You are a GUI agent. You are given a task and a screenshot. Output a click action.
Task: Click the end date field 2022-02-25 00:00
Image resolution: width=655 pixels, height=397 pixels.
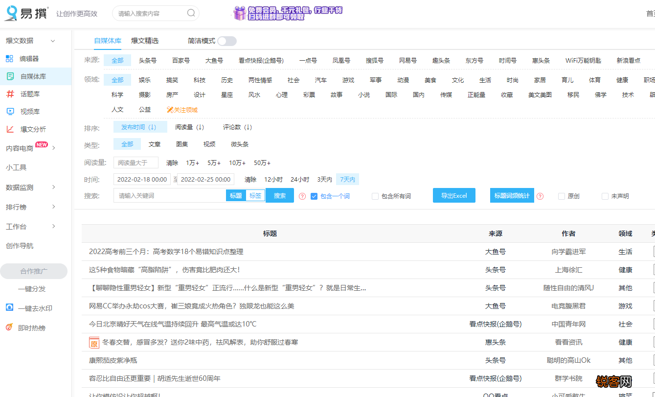(x=205, y=179)
